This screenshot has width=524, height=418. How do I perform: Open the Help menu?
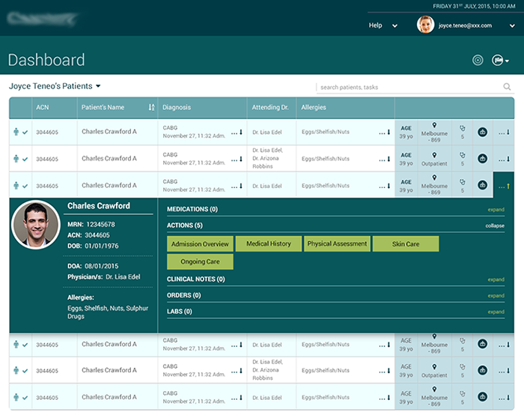pyautogui.click(x=383, y=25)
